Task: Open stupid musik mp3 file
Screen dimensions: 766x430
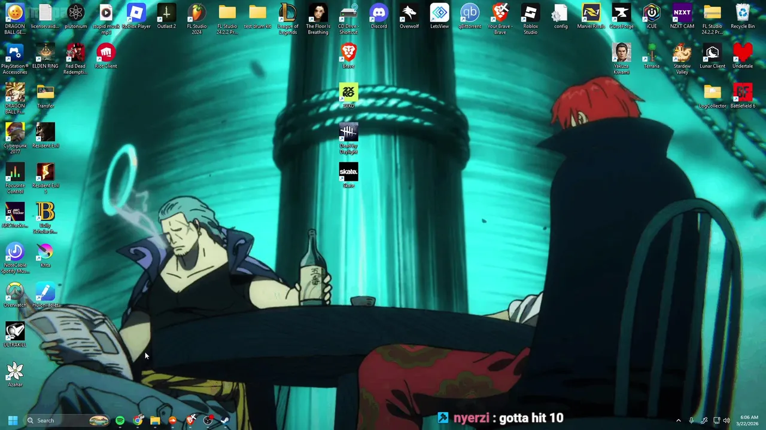Action: (x=106, y=19)
